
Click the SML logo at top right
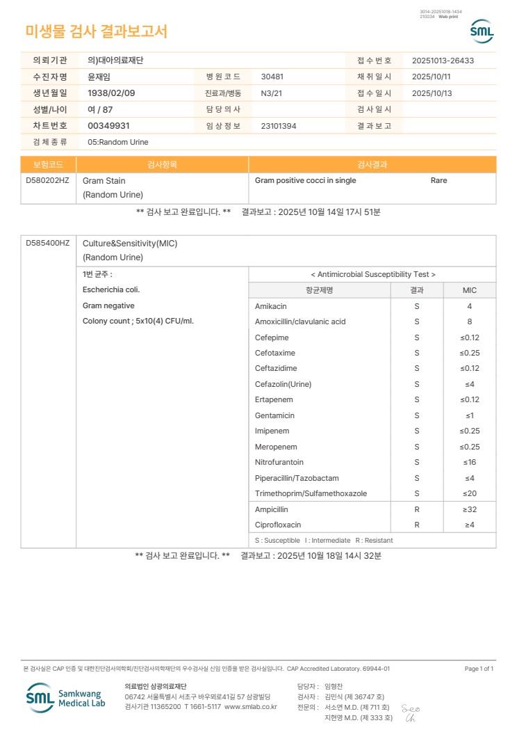[481, 31]
